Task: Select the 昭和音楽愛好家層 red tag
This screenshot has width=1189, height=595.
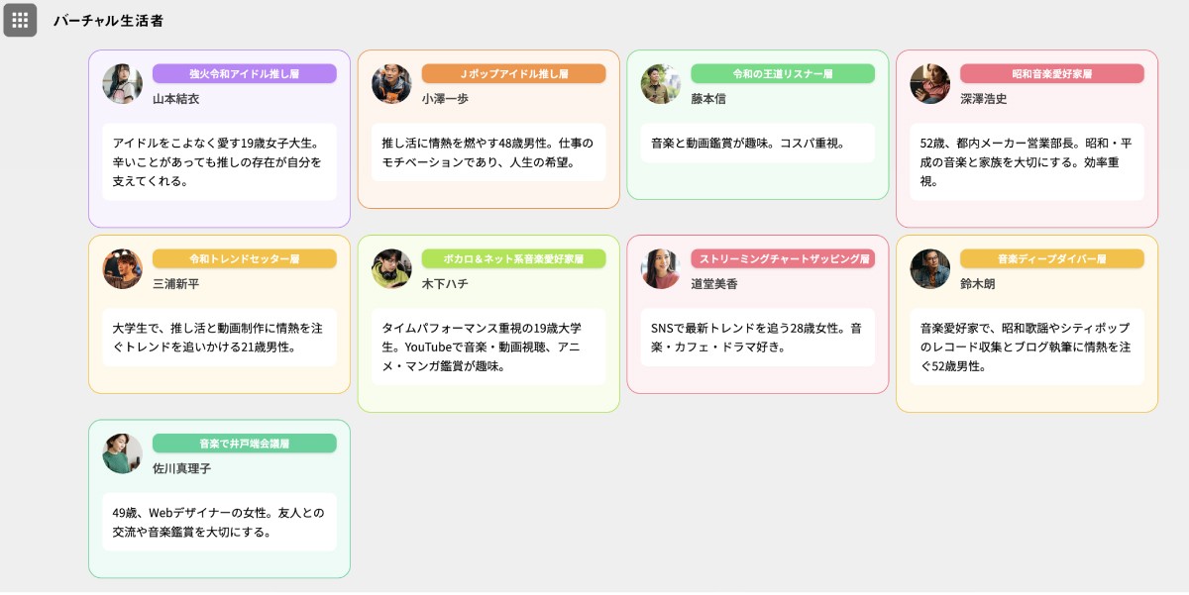Action: (1052, 73)
